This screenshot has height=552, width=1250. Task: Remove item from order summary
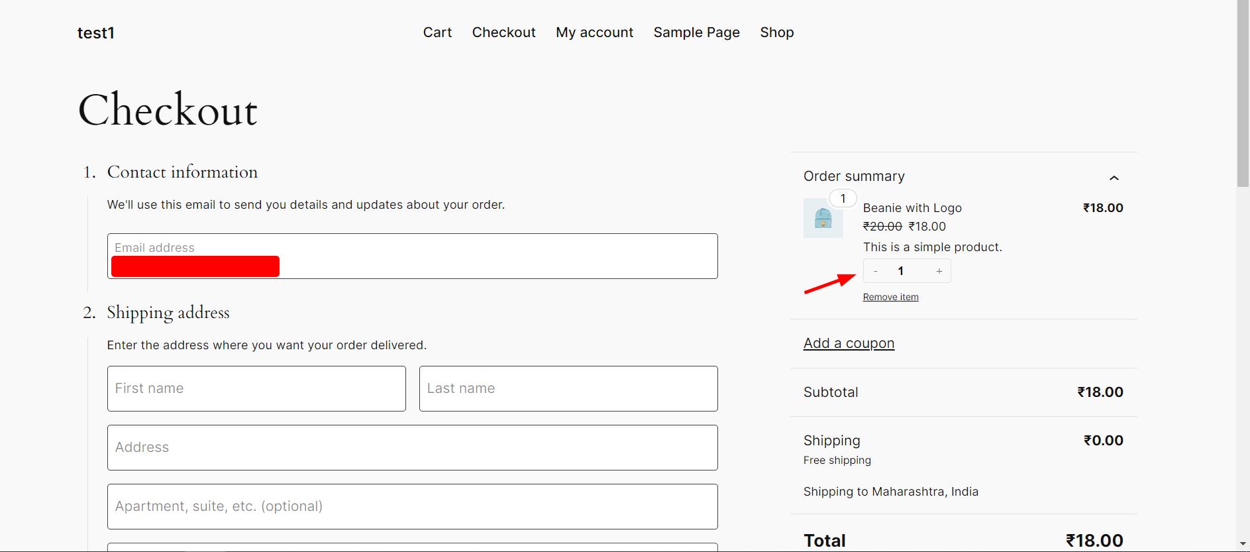click(x=890, y=297)
